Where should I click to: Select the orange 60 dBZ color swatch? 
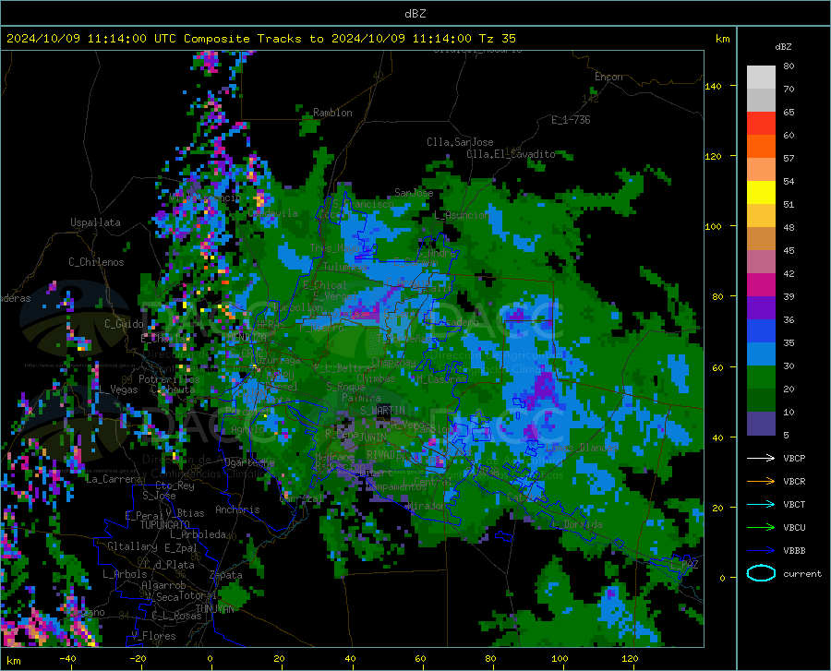pyautogui.click(x=761, y=146)
